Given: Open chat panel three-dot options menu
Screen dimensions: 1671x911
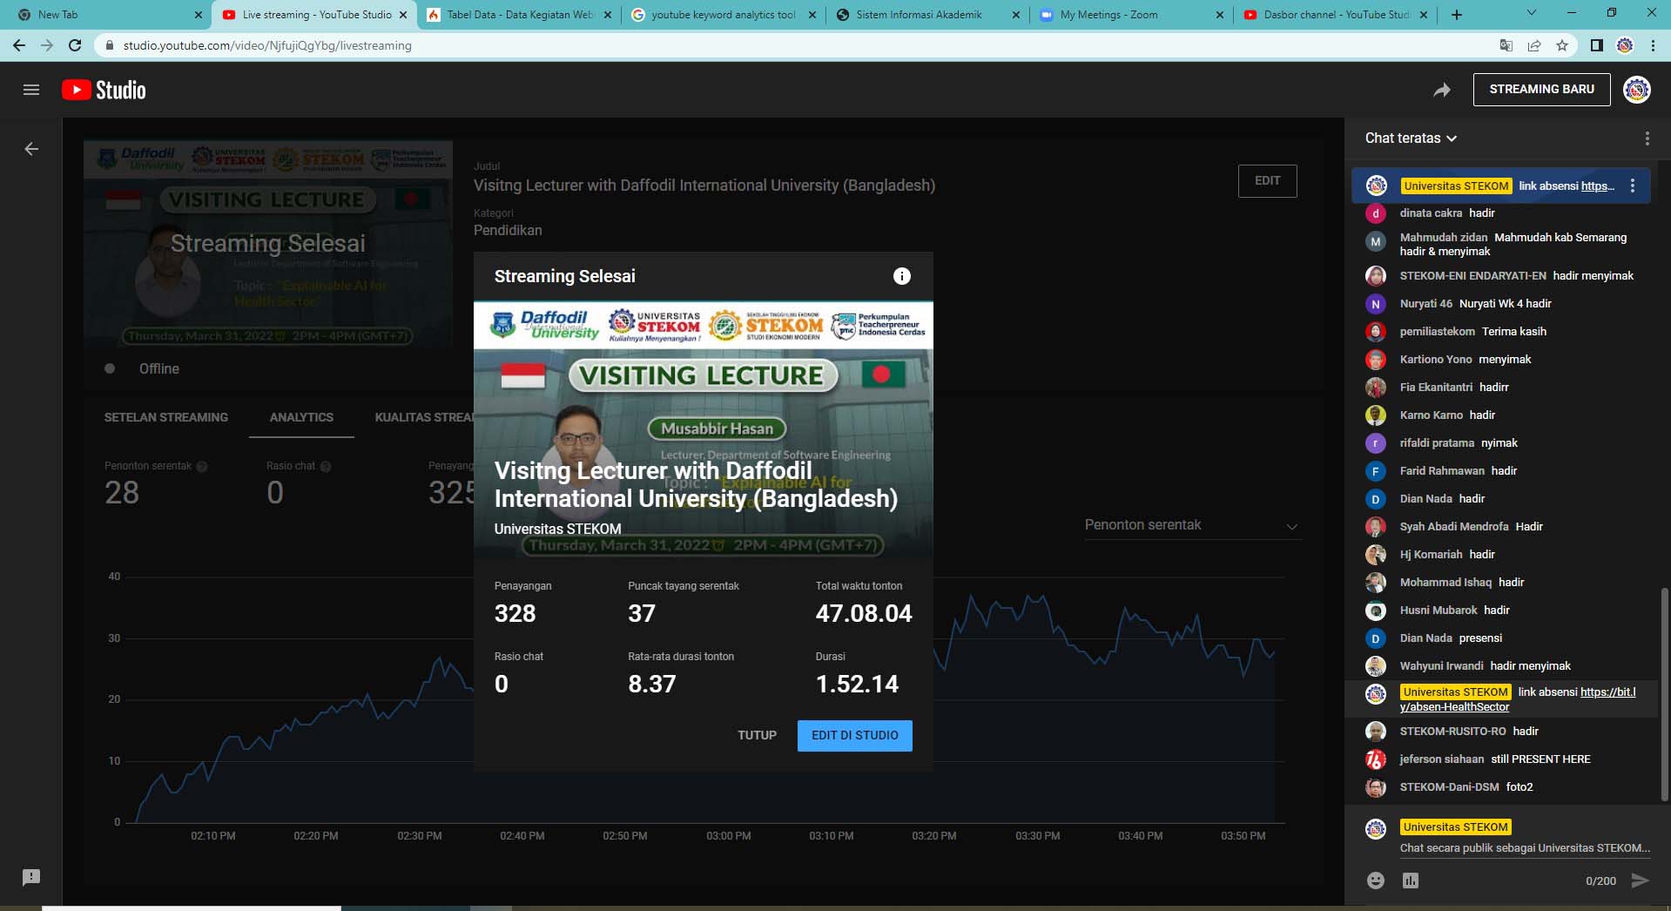Looking at the screenshot, I should (x=1647, y=138).
